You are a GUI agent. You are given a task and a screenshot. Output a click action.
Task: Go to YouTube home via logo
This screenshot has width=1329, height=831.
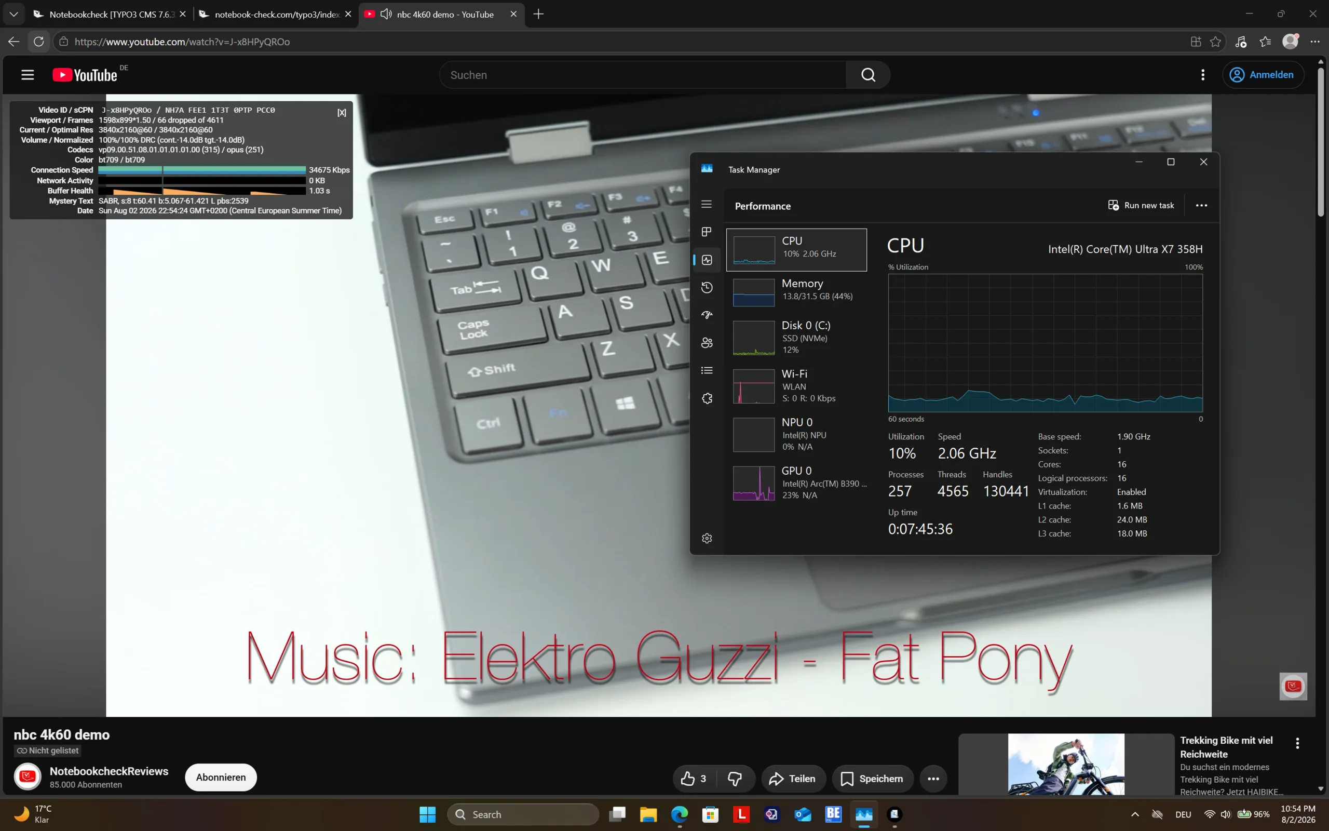click(85, 75)
